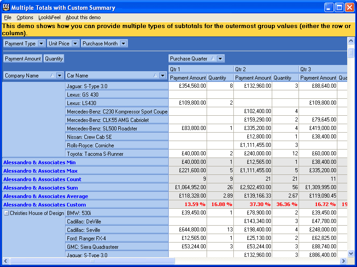Click the vertical scrollbar down arrow

[351, 253]
